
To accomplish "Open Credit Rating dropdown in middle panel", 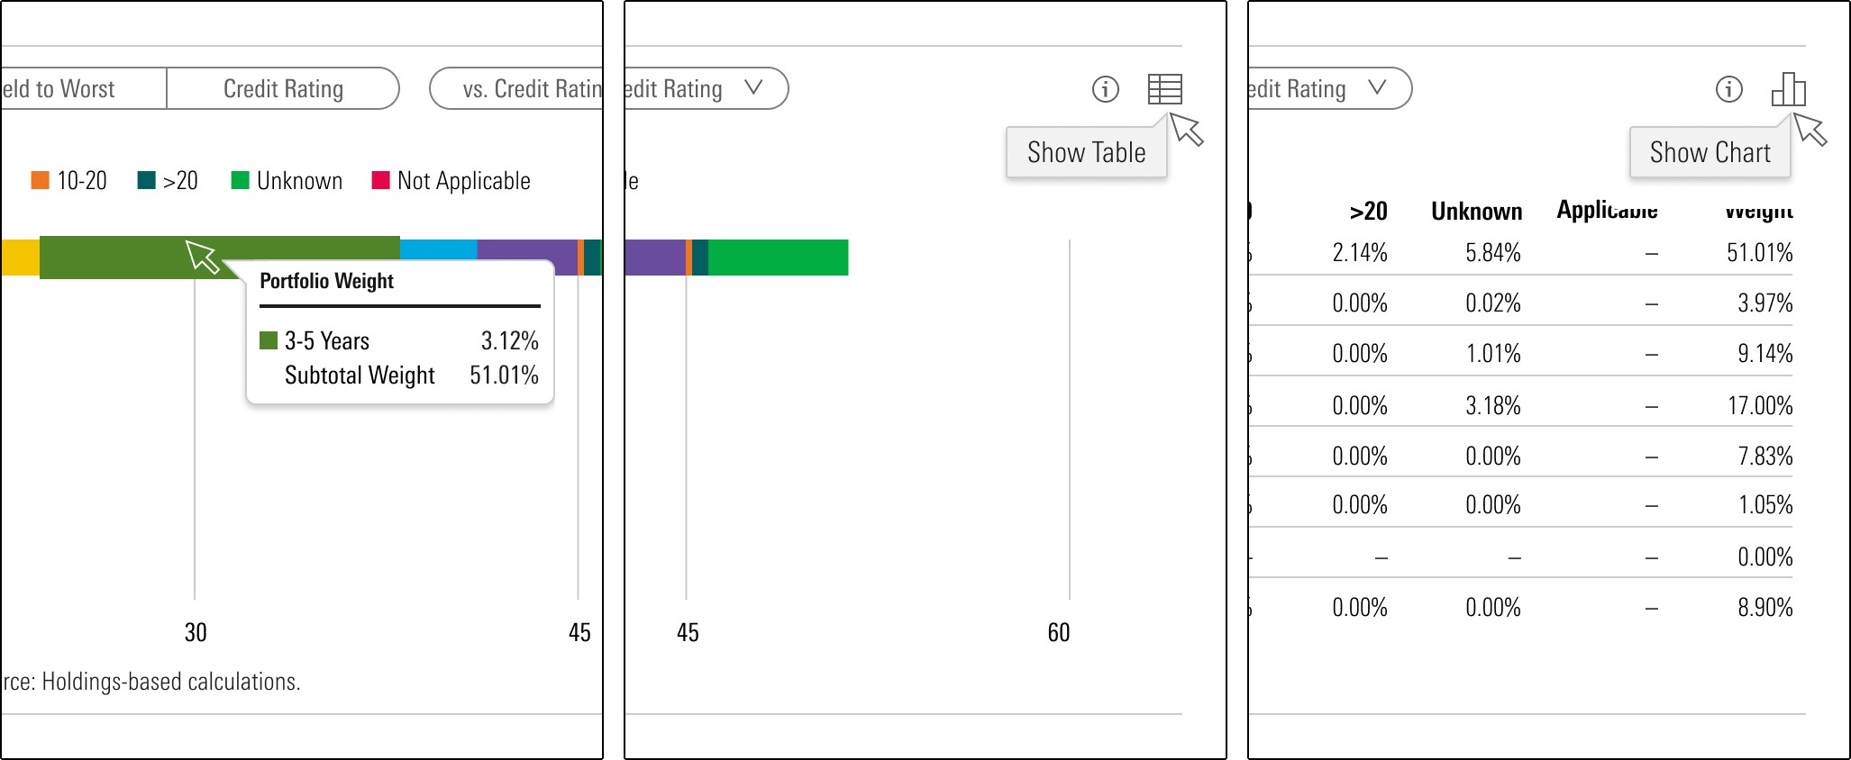I will pos(707,88).
